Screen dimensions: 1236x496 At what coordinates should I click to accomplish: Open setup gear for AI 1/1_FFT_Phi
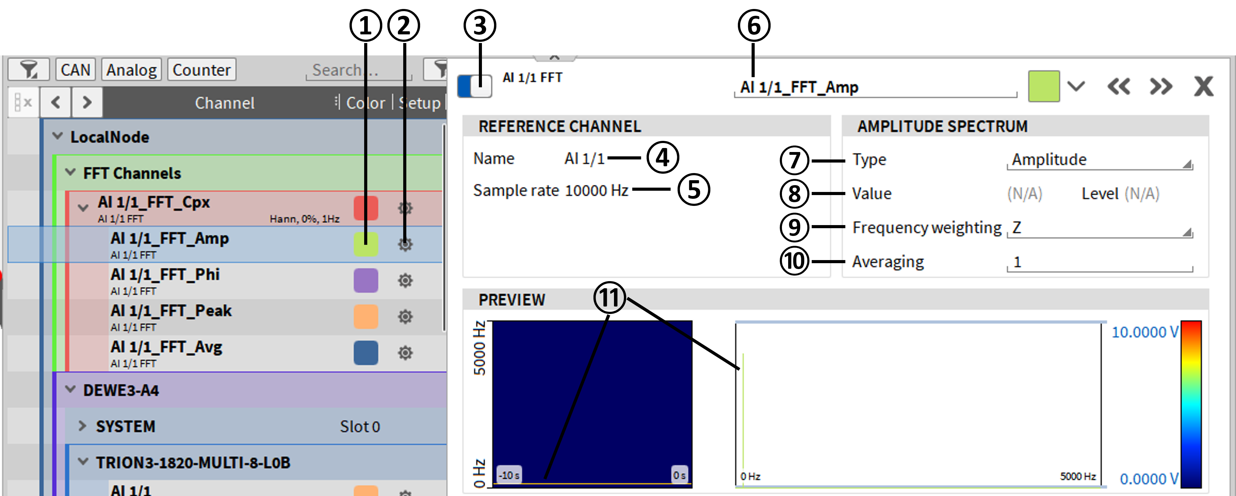click(405, 280)
